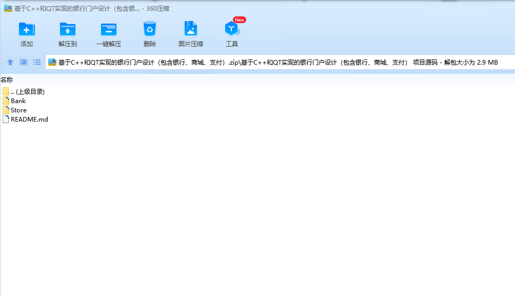Viewport: 515px width, 296px height.
Task: Sort by the 名称 column header
Action: point(7,80)
